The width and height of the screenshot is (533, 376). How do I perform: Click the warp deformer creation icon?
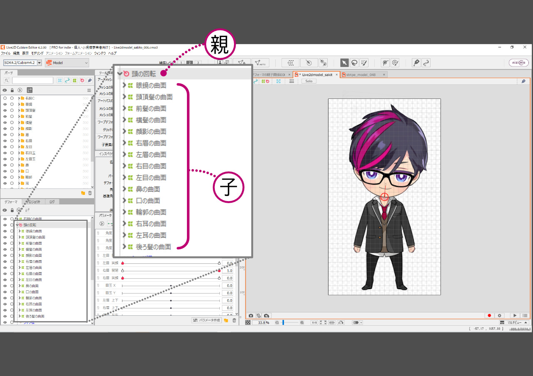[291, 63]
